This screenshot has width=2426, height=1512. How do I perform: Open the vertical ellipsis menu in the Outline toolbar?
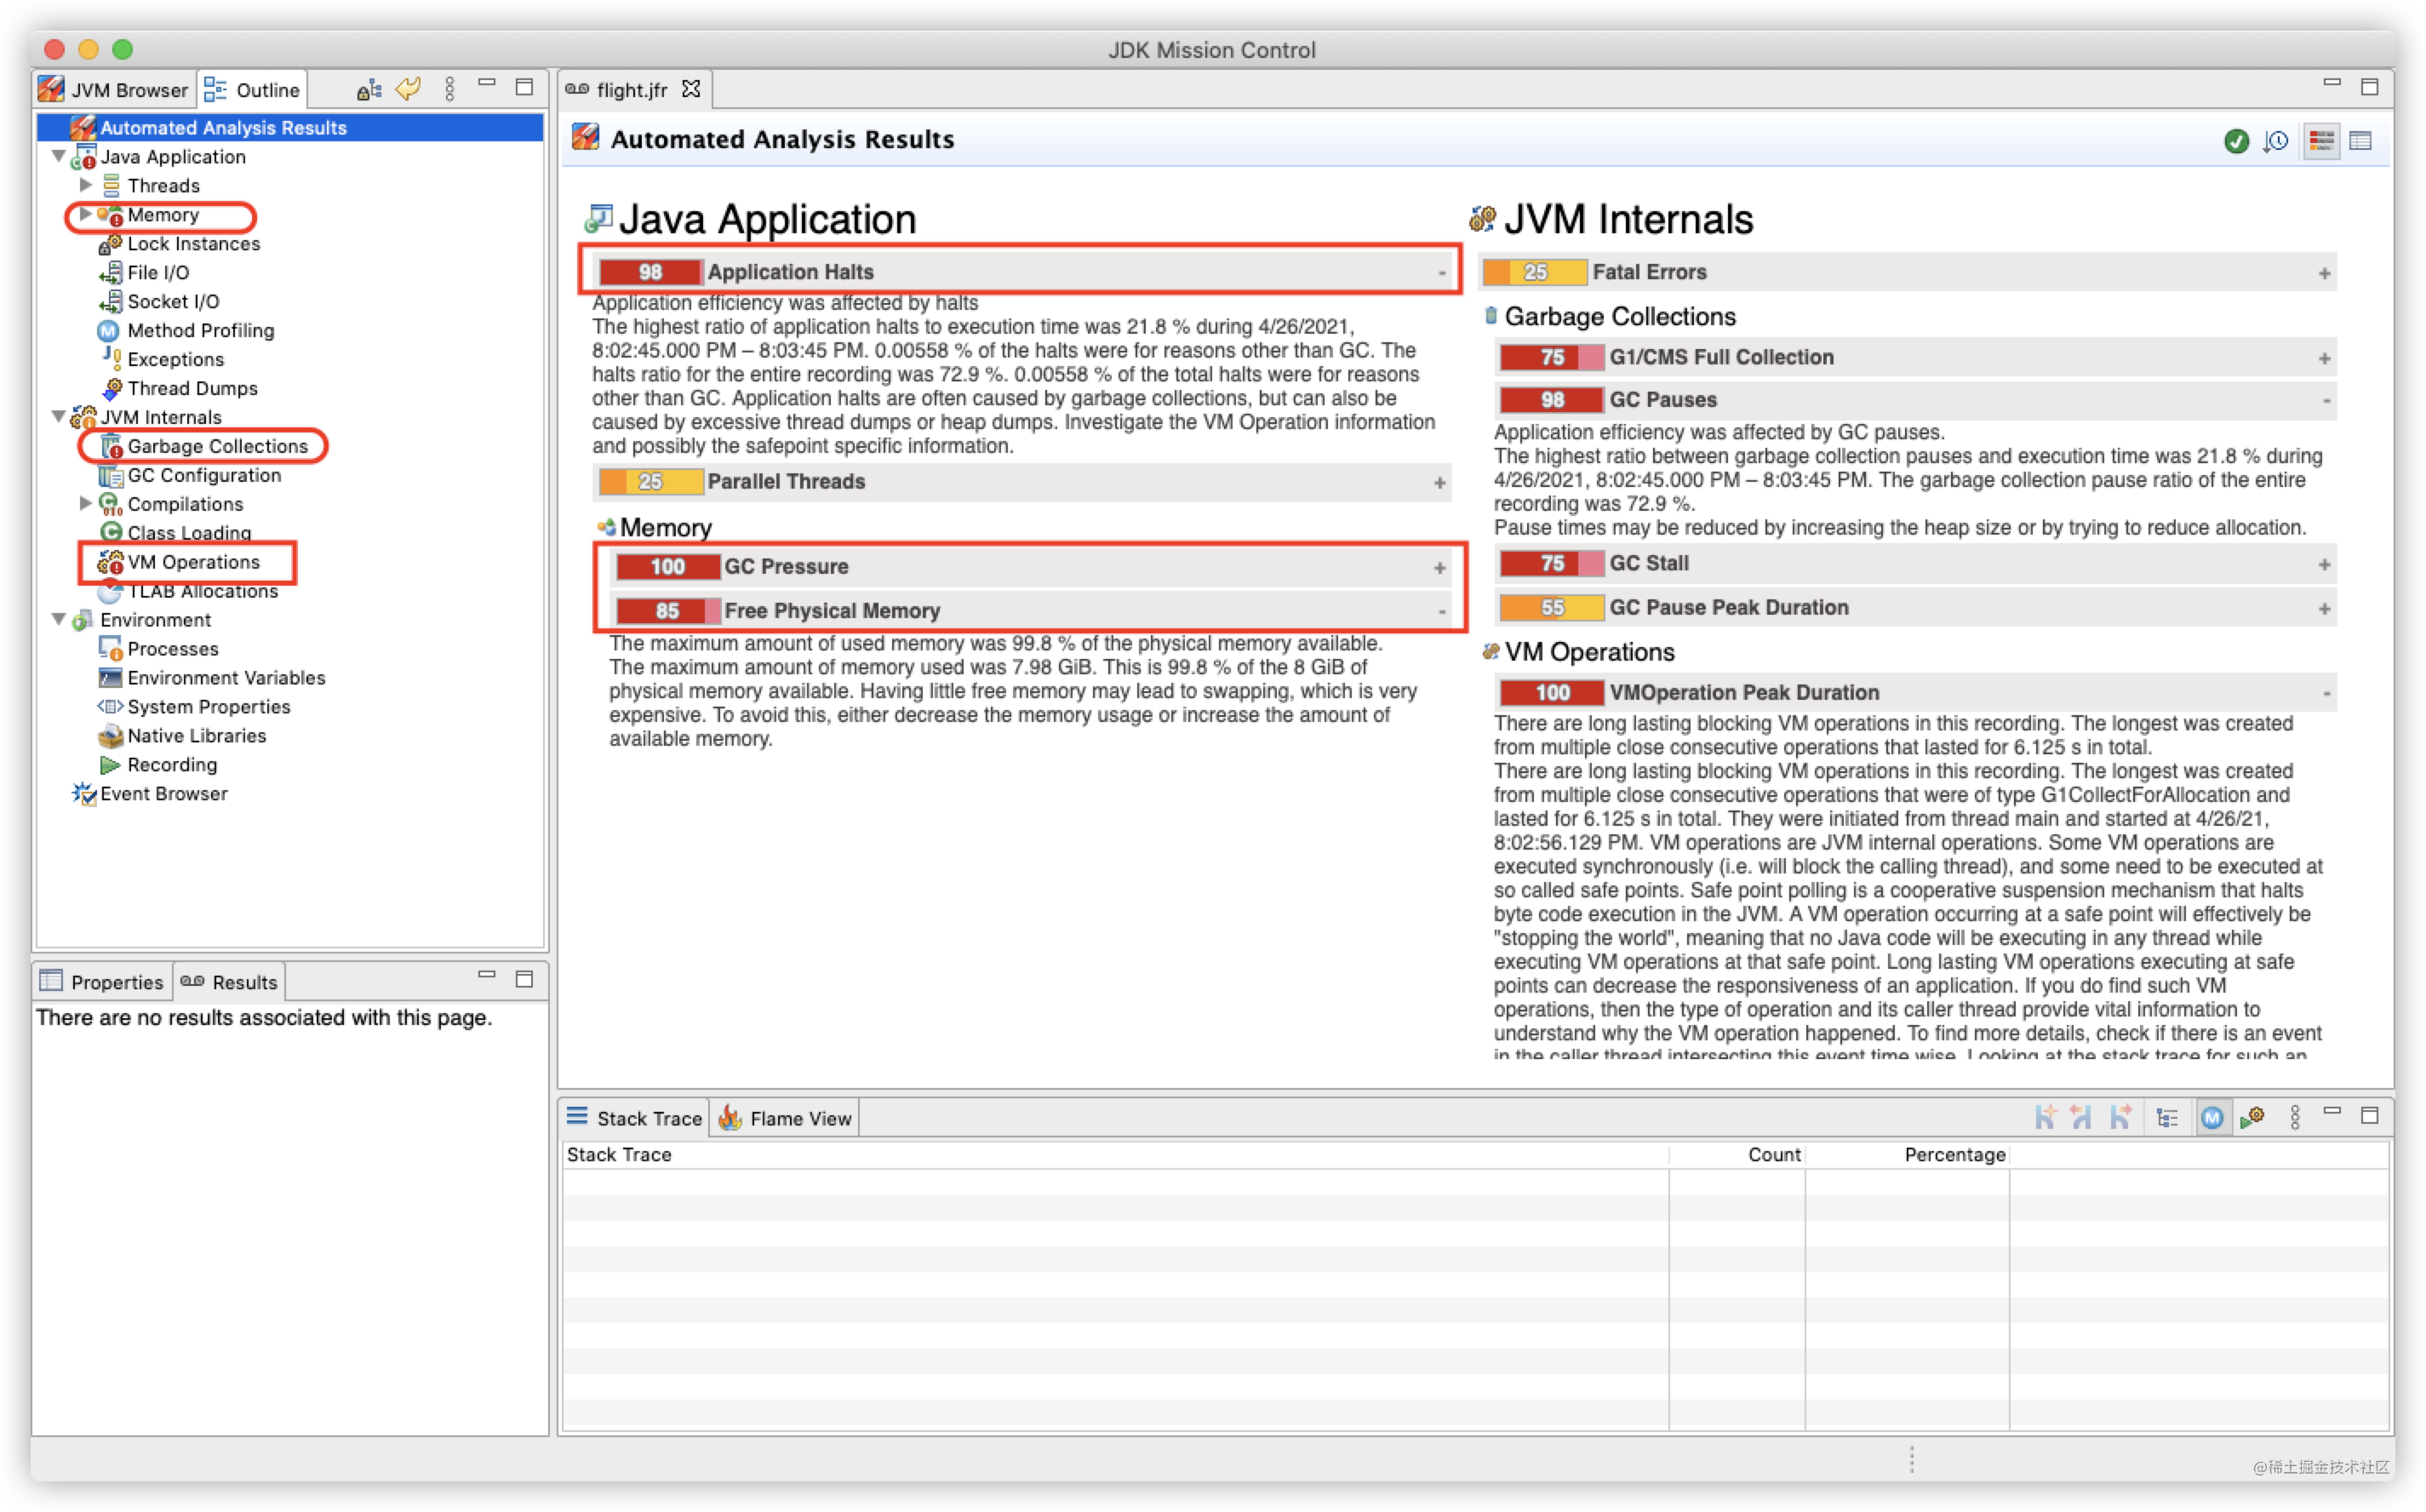click(x=449, y=89)
